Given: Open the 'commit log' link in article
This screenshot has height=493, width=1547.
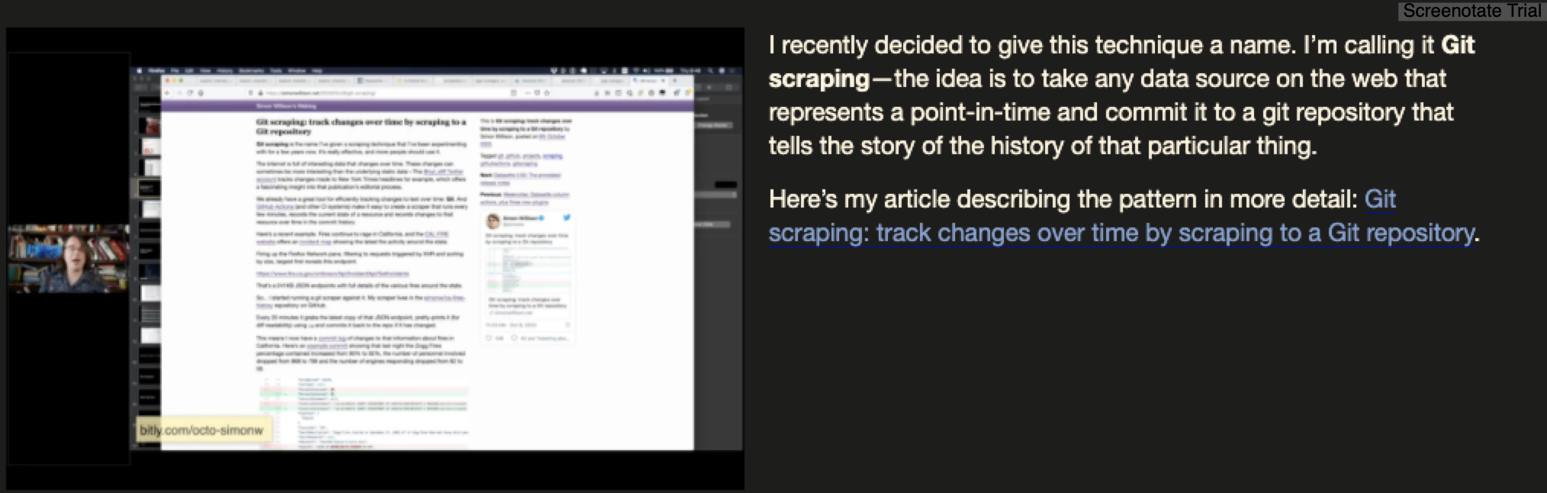Looking at the screenshot, I should tap(332, 338).
